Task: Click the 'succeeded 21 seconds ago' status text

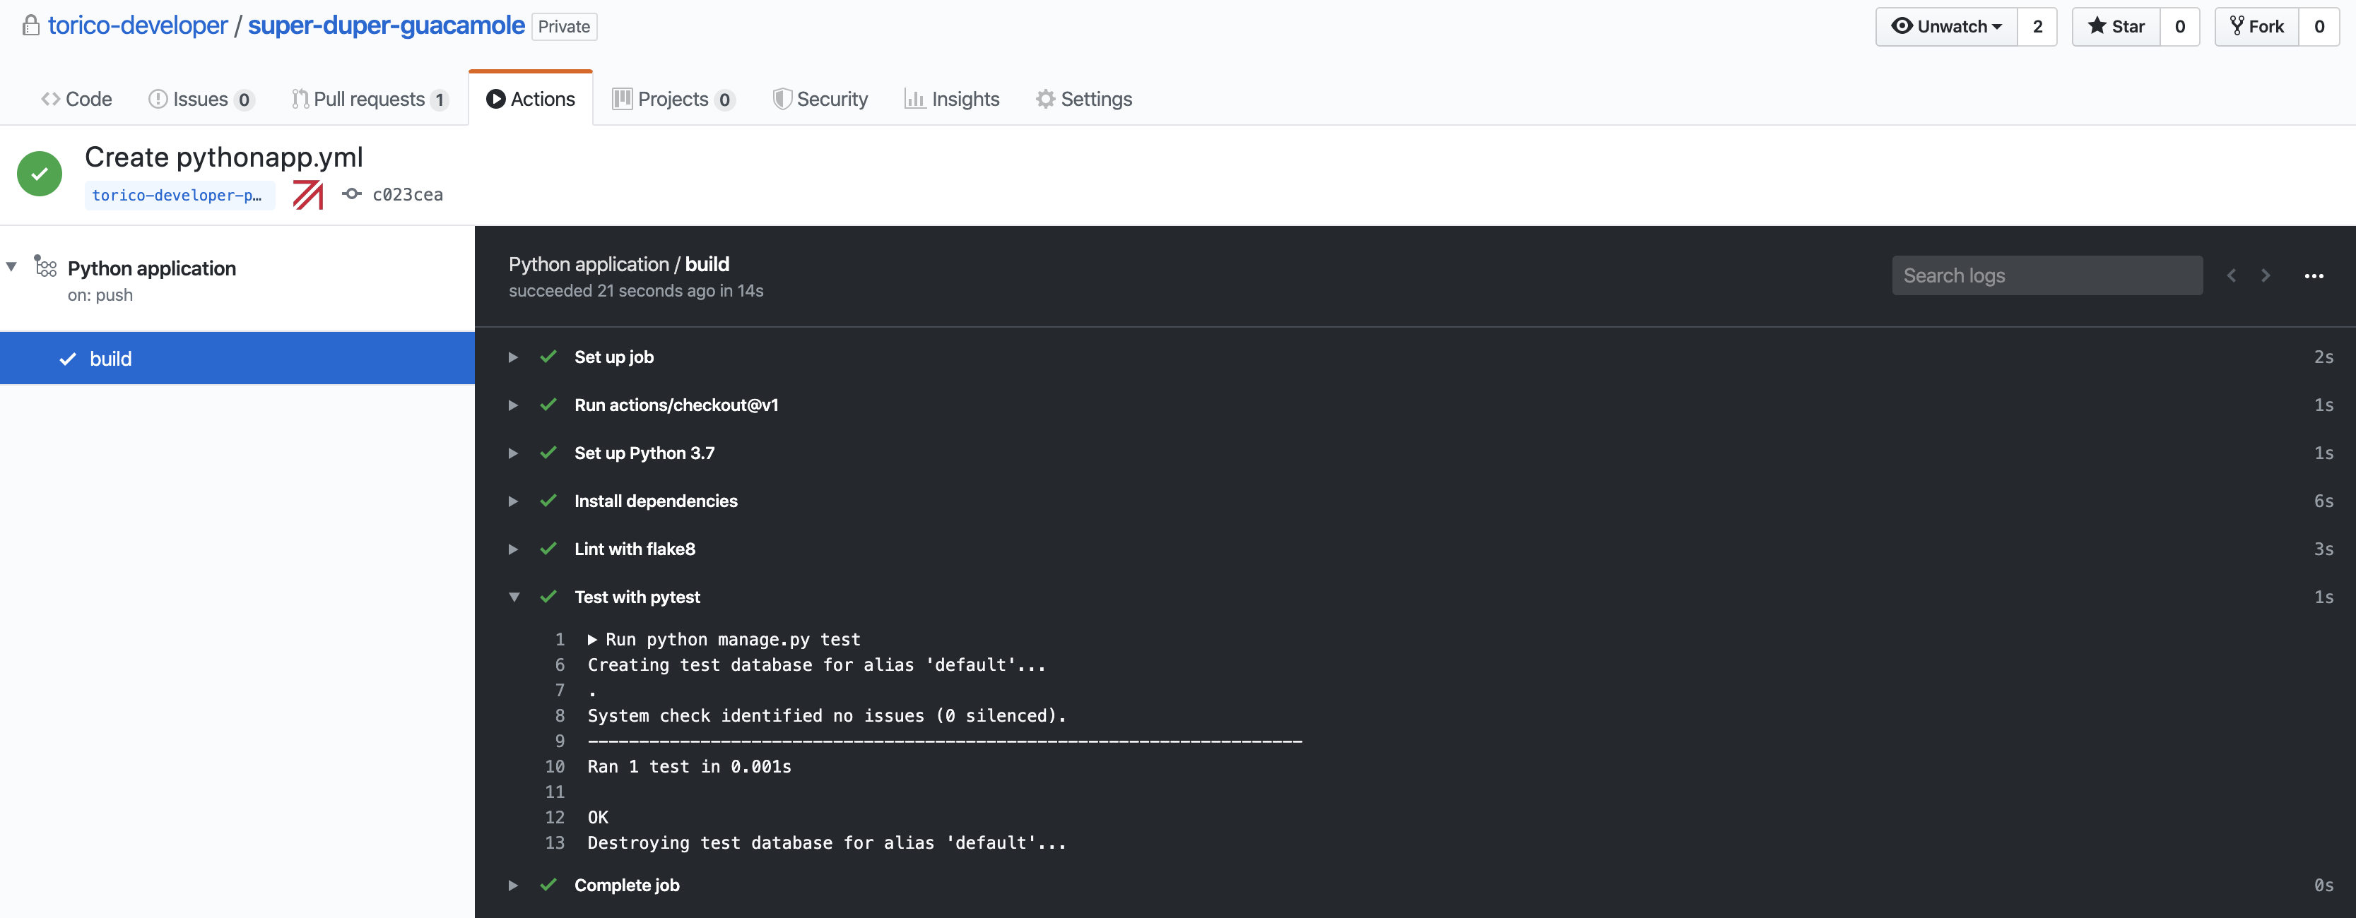Action: click(x=636, y=291)
